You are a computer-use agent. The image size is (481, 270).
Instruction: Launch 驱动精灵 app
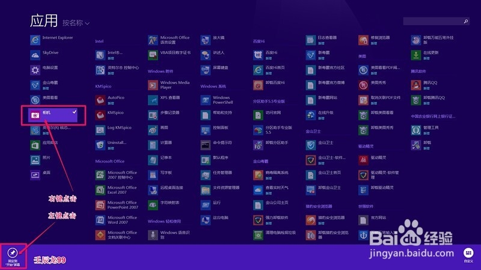(x=372, y=160)
